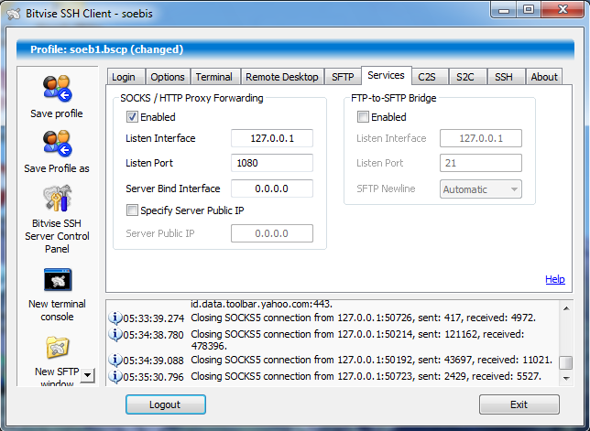590x431 pixels.
Task: Click Bitvise app icon in title bar
Action: pyautogui.click(x=14, y=14)
